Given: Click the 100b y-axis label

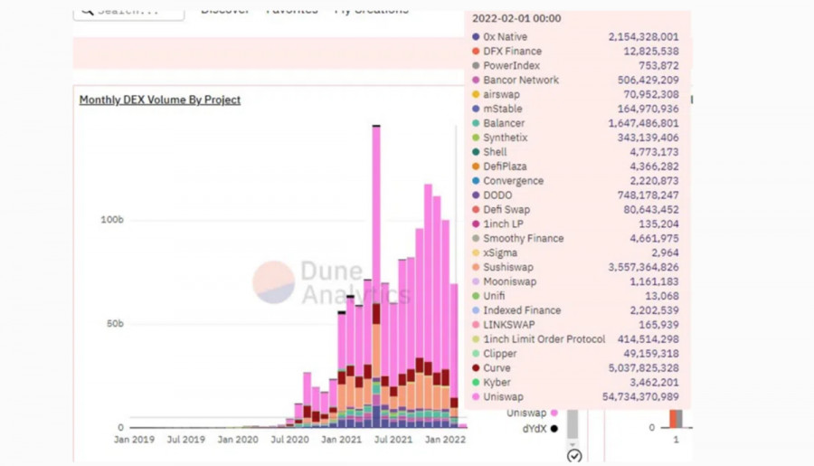Looking at the screenshot, I should [112, 220].
